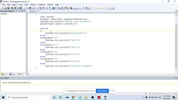Increase font size with large A icon
This screenshot has width=178, height=100.
tap(86, 8)
